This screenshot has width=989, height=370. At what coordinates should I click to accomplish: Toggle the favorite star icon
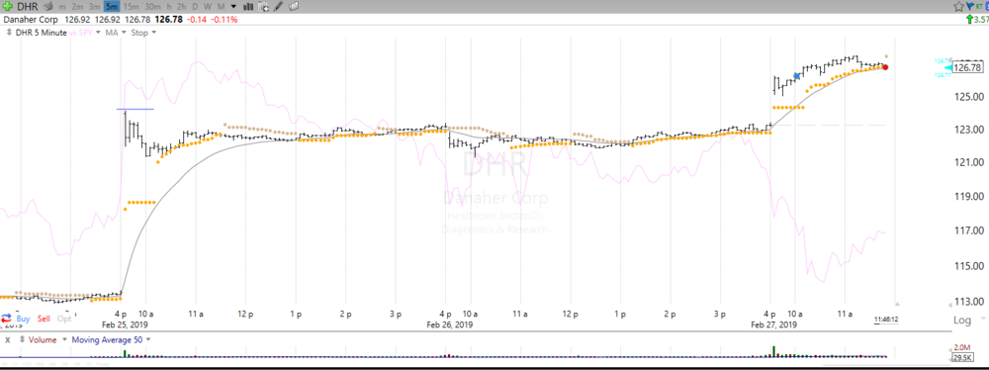[958, 6]
